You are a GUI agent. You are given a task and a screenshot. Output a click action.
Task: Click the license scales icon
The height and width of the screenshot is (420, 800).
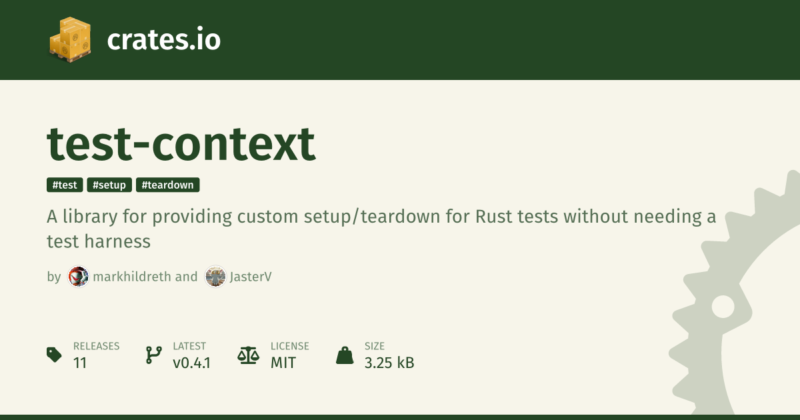pyautogui.click(x=248, y=355)
